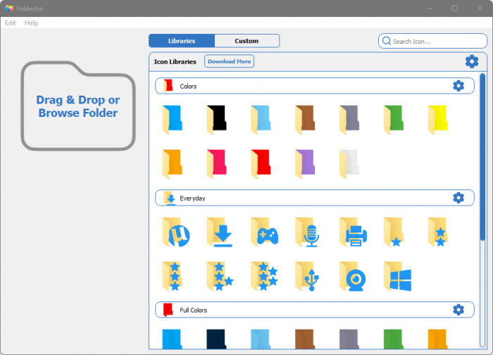The height and width of the screenshot is (355, 493).
Task: Select the white folder in Colors
Action: 349,164
